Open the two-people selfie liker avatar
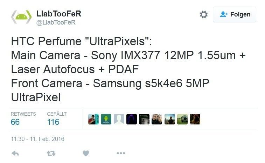 157,119
